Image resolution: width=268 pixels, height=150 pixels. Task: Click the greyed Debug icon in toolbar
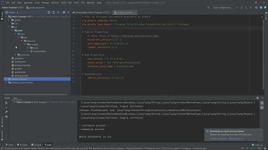[242, 7]
